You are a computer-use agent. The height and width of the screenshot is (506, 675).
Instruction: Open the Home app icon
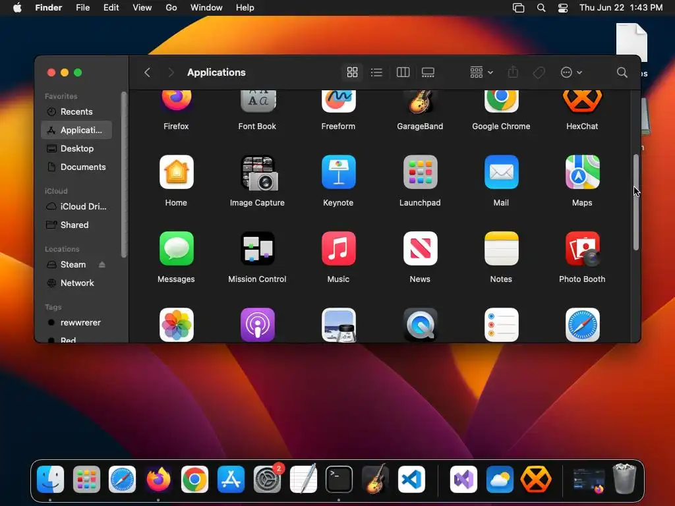[177, 172]
